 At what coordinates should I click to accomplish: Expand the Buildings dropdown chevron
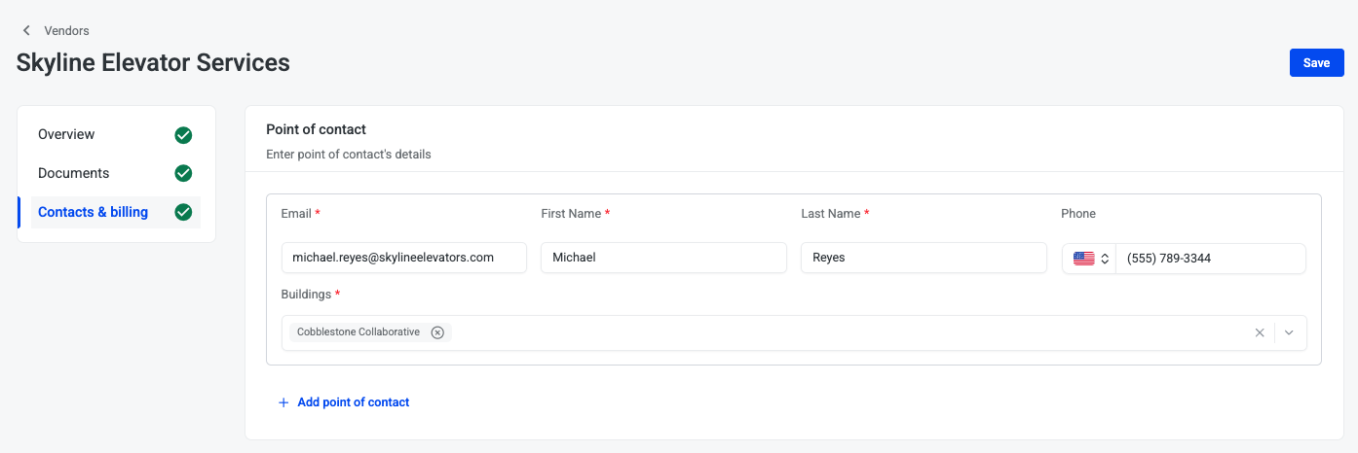click(1289, 332)
